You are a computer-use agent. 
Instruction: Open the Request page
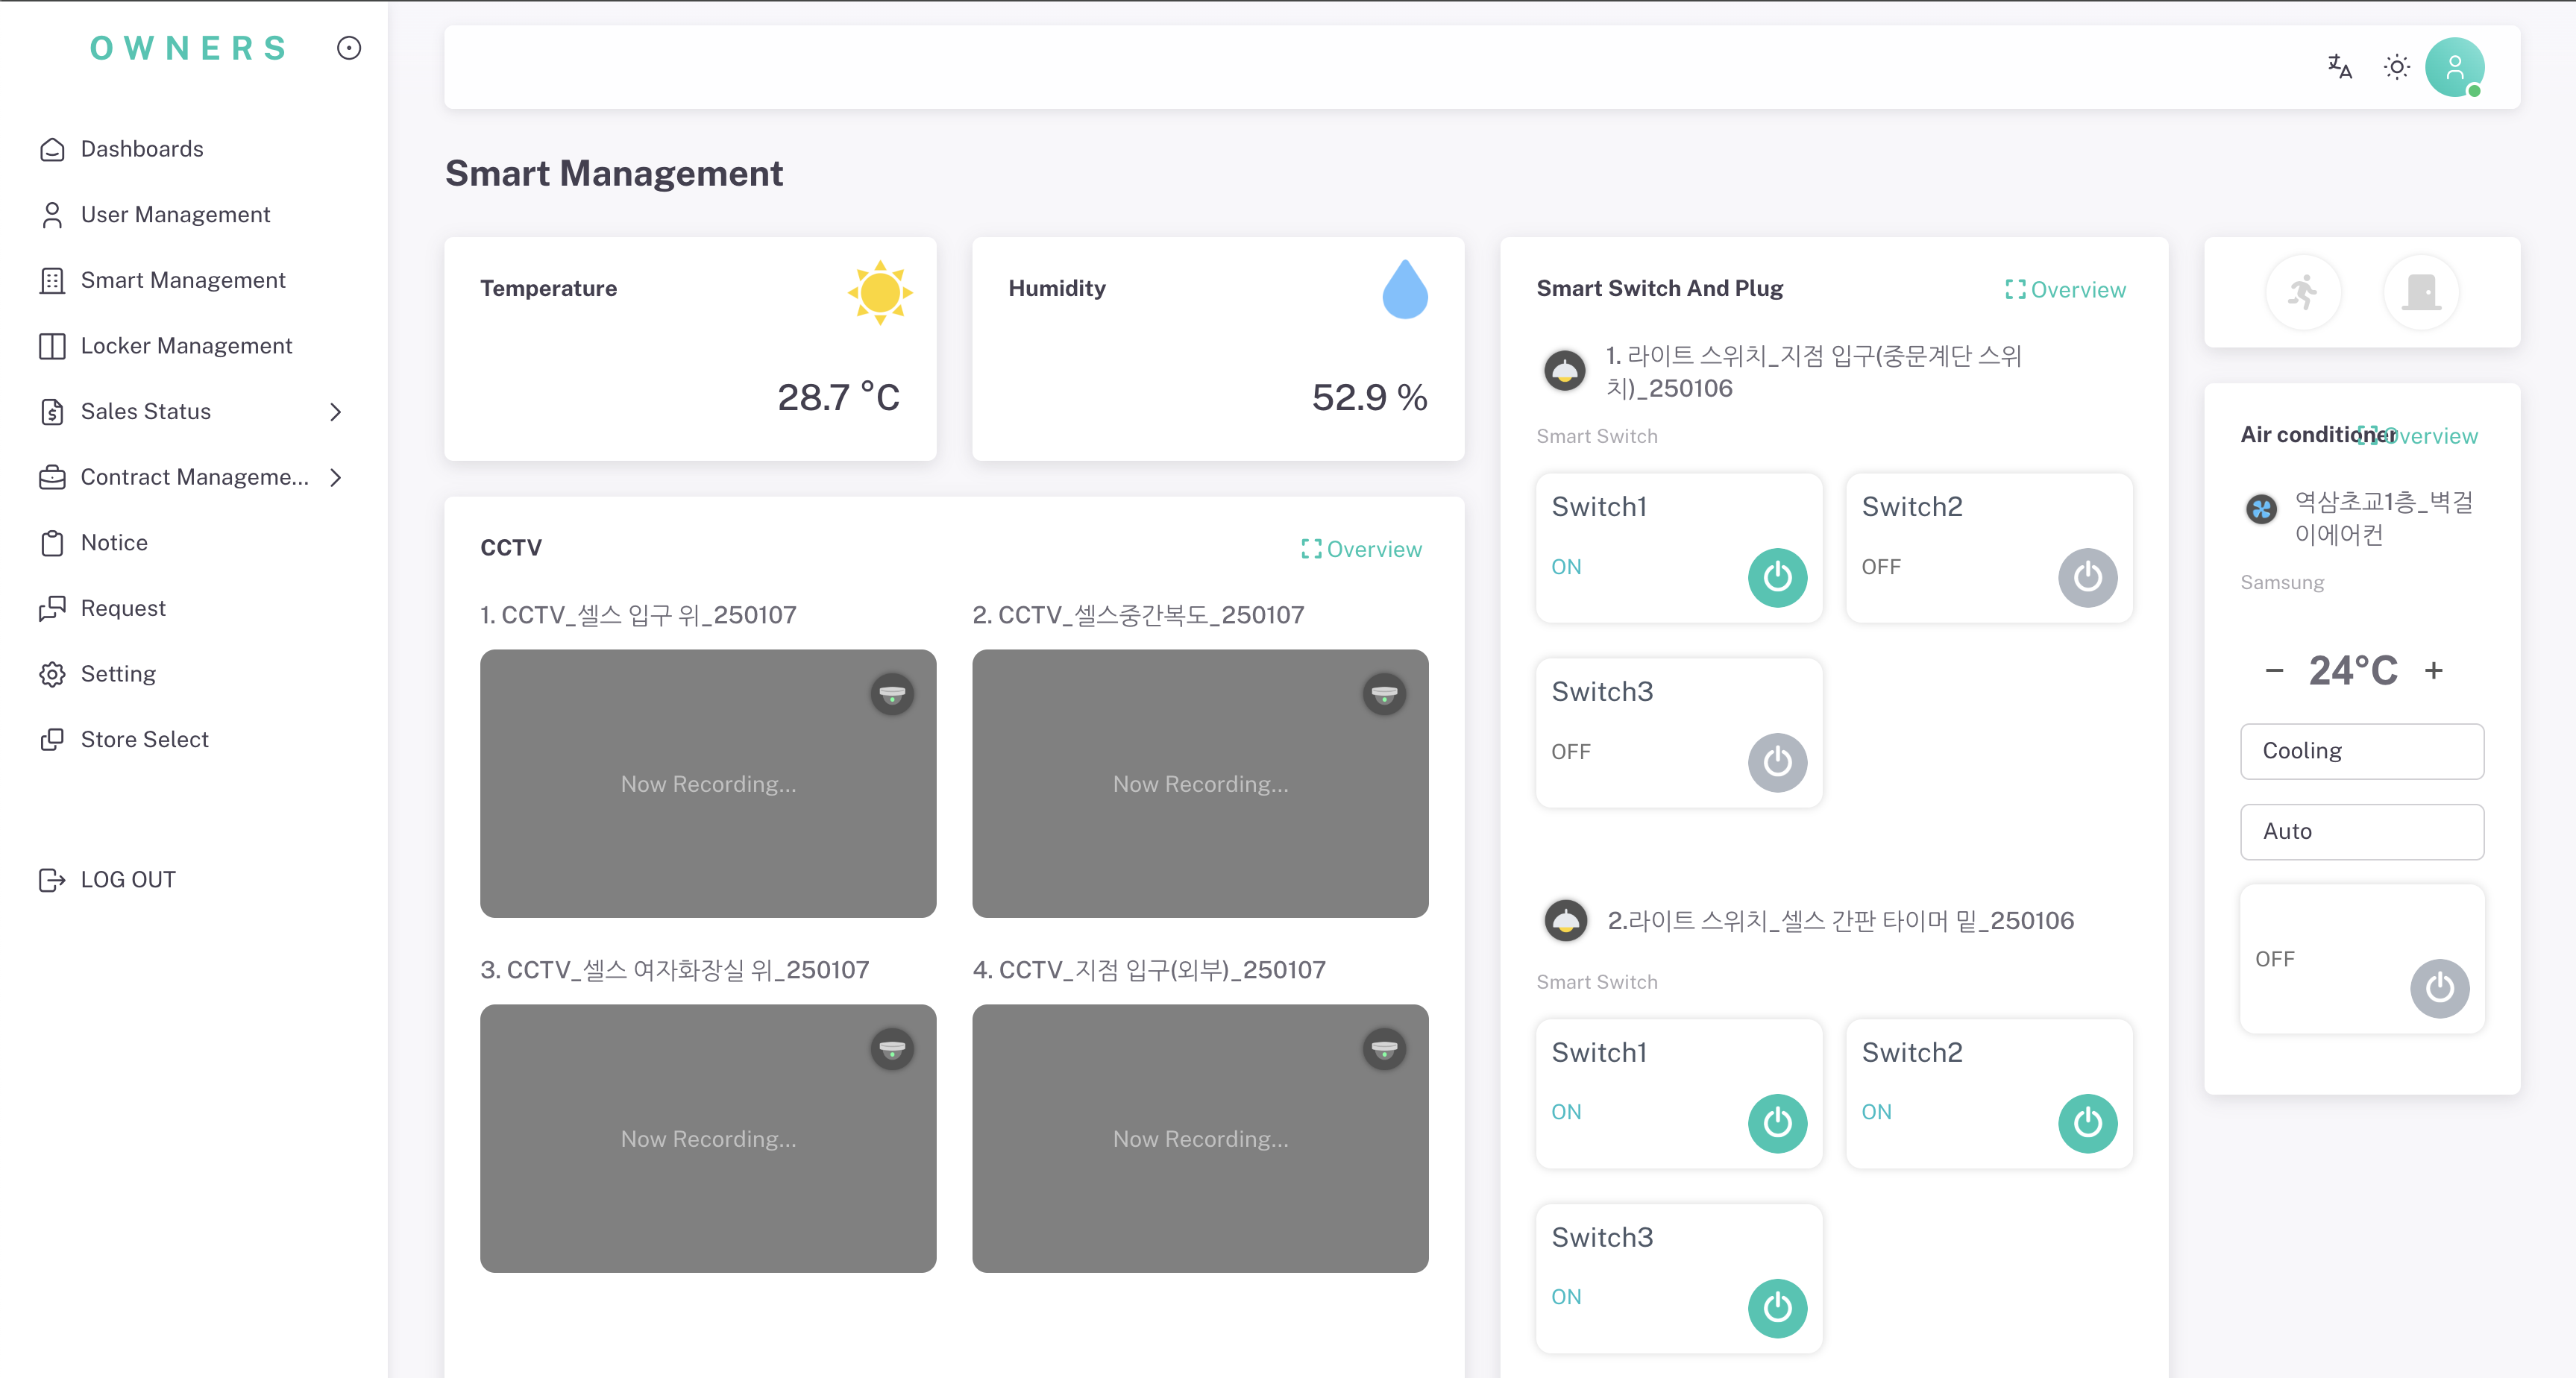pos(193,608)
